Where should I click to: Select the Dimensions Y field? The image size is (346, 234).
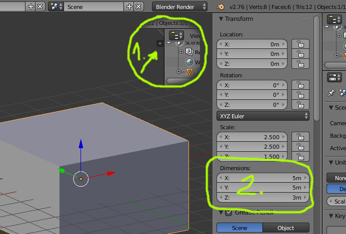click(x=263, y=188)
